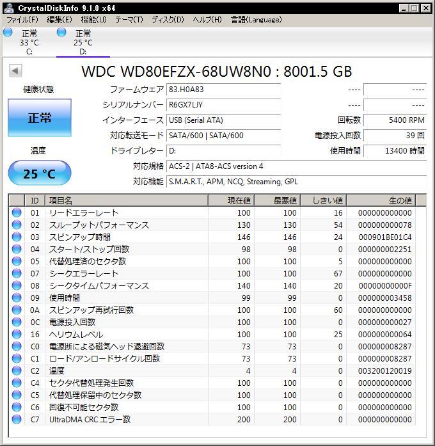Click the disk title WDC WD80EFZX-68UW8N0
This screenshot has height=446, width=435.
click(x=177, y=71)
